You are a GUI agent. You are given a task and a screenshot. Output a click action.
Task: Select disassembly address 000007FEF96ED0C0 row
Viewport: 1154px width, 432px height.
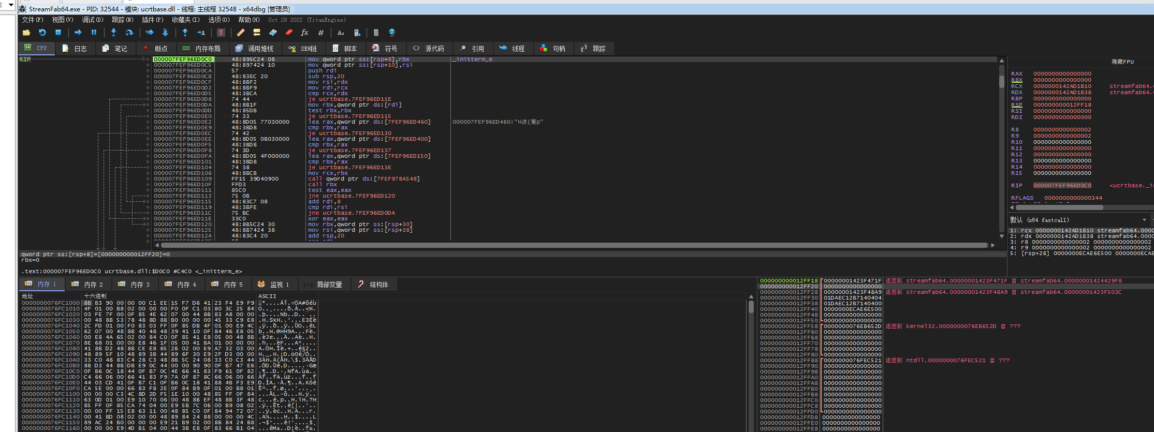tap(183, 59)
